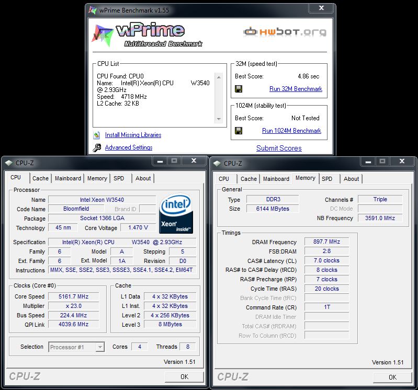Switch to Memory tab in left CPU-Z
Image resolution: width=418 pixels, height=390 pixels.
pos(97,178)
